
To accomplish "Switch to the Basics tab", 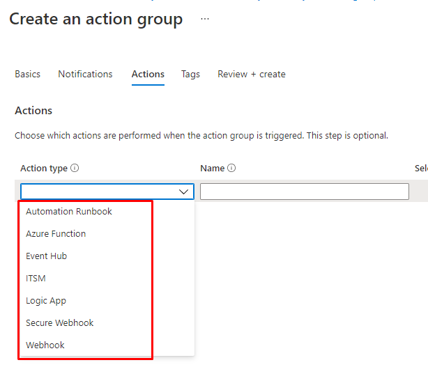I will click(x=27, y=74).
